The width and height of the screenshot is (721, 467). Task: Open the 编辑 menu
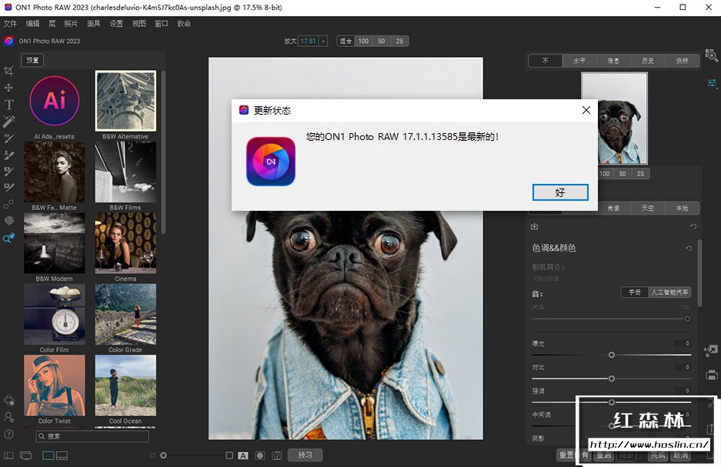(x=32, y=23)
